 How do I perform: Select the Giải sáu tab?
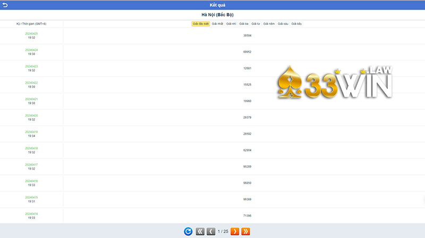point(283,24)
